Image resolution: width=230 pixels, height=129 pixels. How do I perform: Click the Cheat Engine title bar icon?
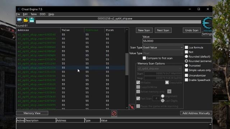pos(19,9)
